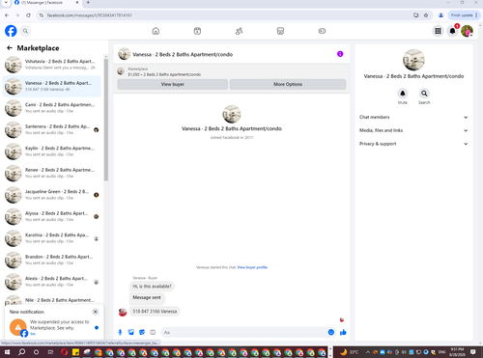Mute the Vanessa conversation with the bell icon
Screen dimensions: 483x358
(x=403, y=94)
